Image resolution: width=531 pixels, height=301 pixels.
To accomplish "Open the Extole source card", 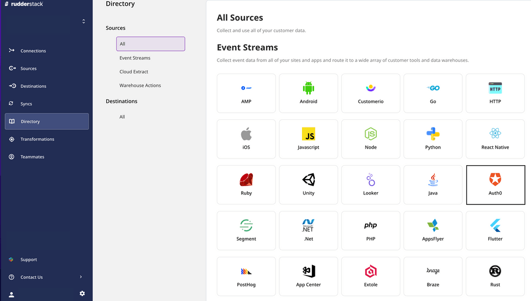I will pyautogui.click(x=371, y=276).
